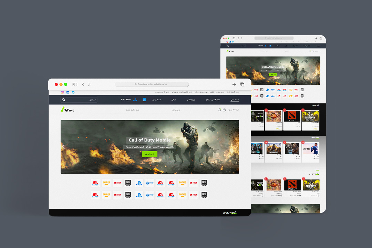
Task: Open the Battlegrounds card in the back window
Action: coord(273,152)
